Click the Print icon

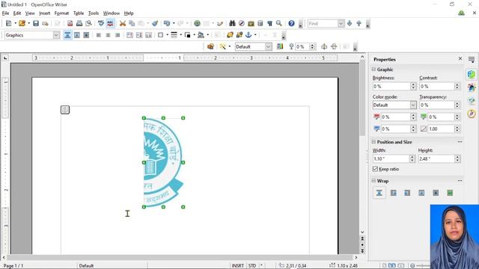point(79,23)
